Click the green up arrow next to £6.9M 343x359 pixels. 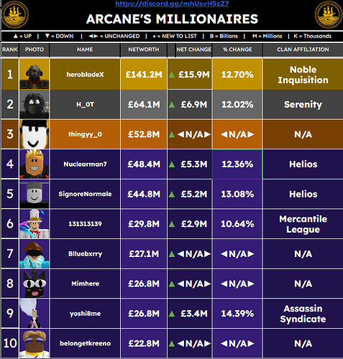click(172, 105)
